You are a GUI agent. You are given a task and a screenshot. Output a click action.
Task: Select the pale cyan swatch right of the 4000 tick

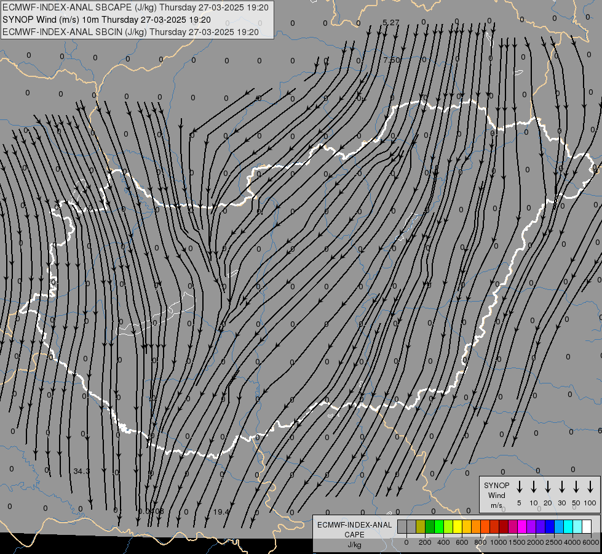pyautogui.click(x=578, y=526)
